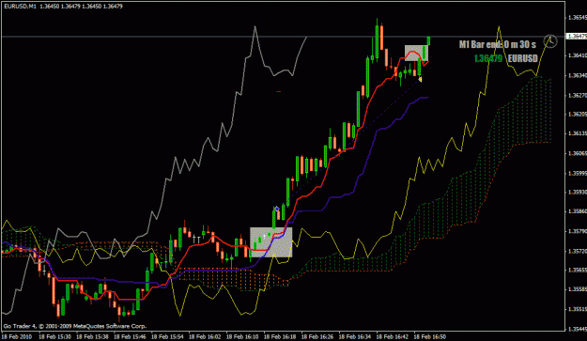
Task: Click the '18 Feb 15:38' time label
Action: [92, 336]
